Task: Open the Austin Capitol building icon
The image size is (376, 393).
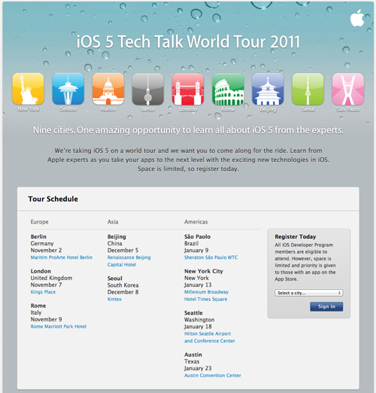Action: coord(108,89)
